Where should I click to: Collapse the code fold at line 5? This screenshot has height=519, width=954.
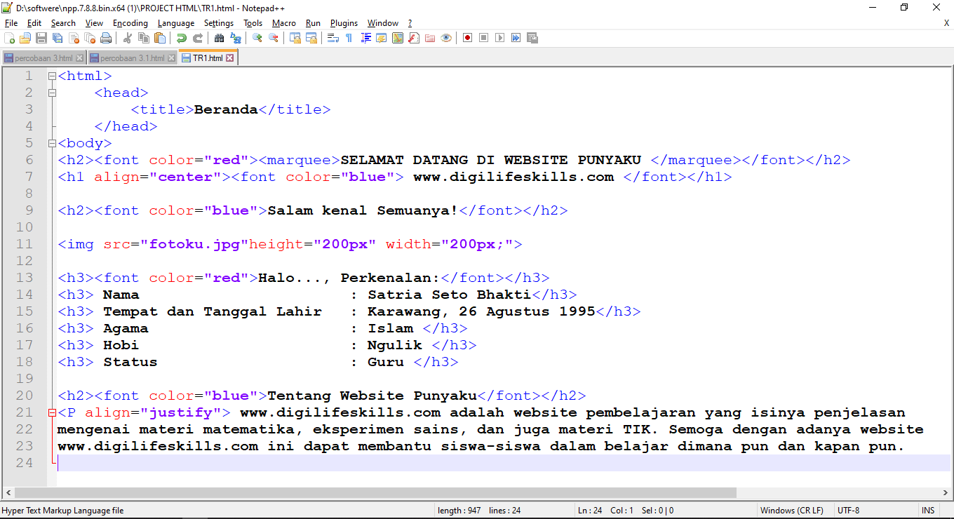tap(52, 143)
